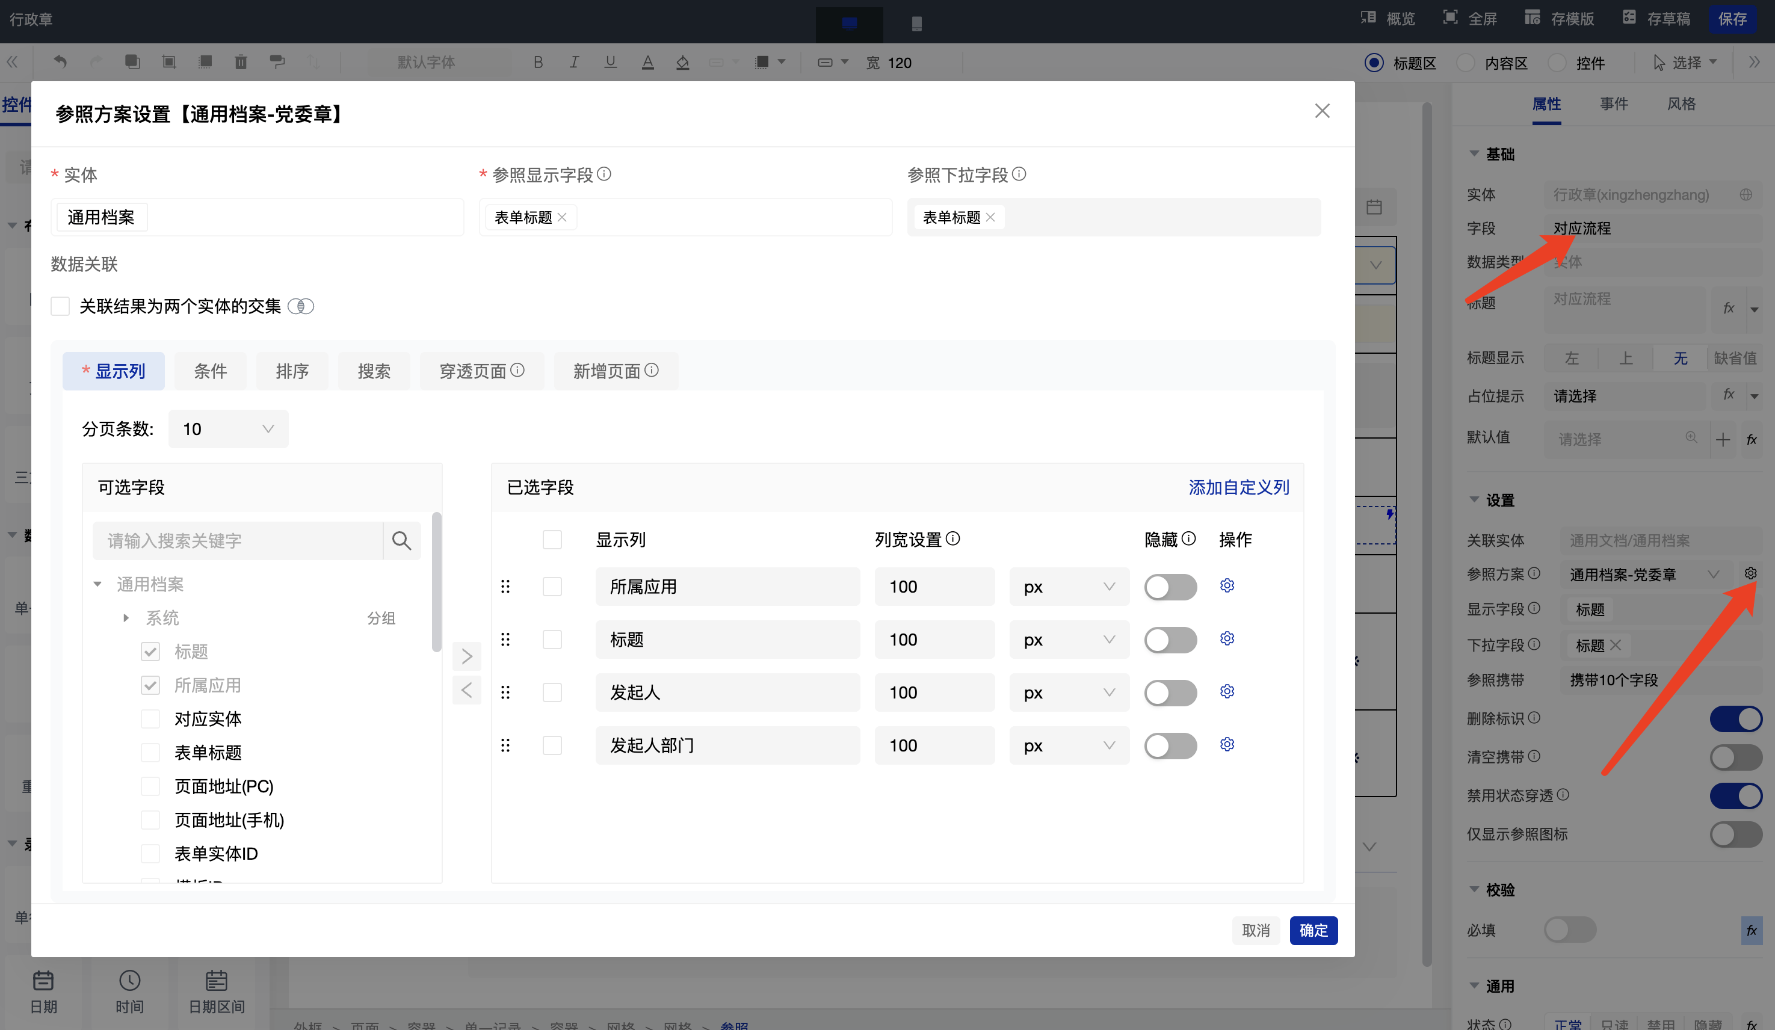Screen dimensions: 1775x1030
Task: Click 取消 to cancel dialog
Action: click(1255, 930)
